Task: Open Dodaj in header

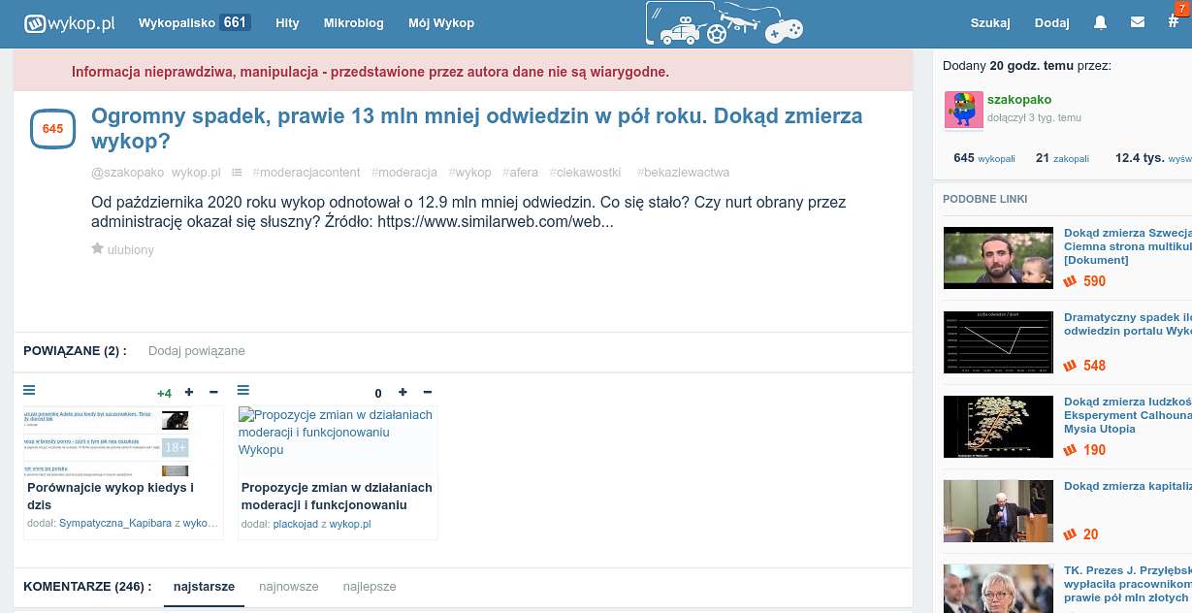Action: 1052,22
